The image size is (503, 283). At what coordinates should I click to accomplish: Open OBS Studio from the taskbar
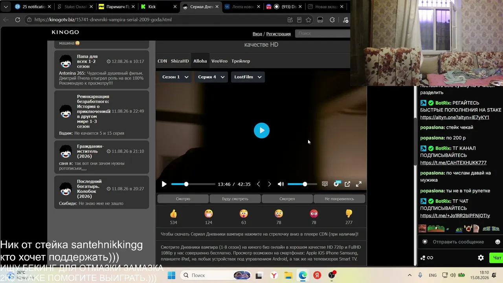pyautogui.click(x=332, y=275)
